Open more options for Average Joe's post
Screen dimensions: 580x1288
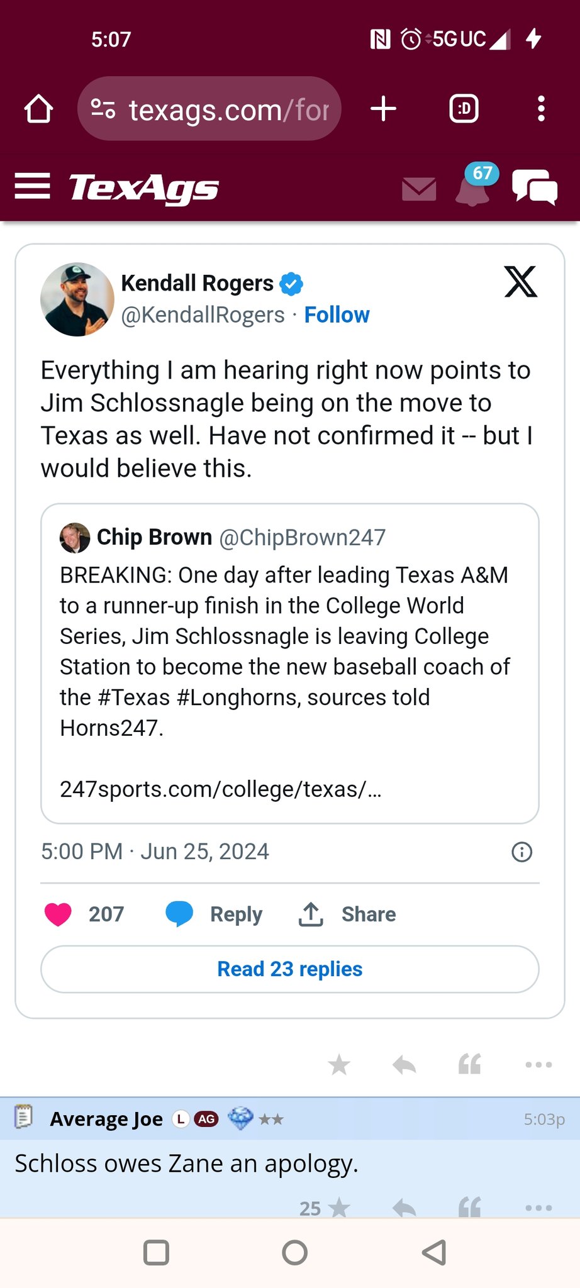pyautogui.click(x=538, y=1207)
